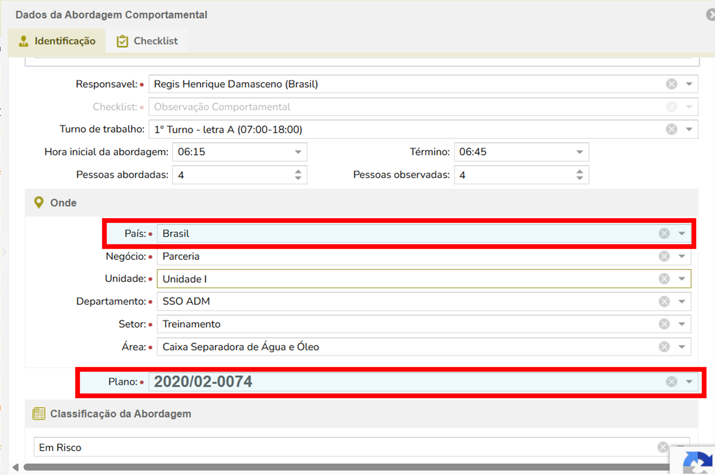Open the Plano dropdown arrow
Viewport: 715px width, 475px height.
click(x=689, y=381)
